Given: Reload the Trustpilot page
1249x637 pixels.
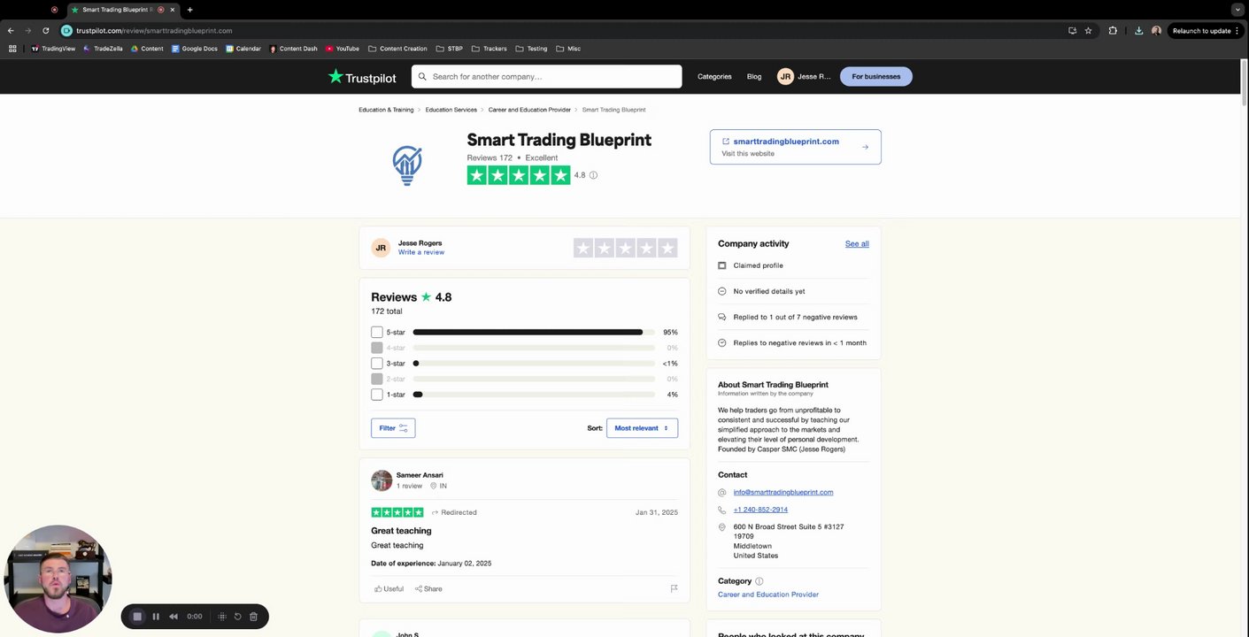Looking at the screenshot, I should [46, 30].
